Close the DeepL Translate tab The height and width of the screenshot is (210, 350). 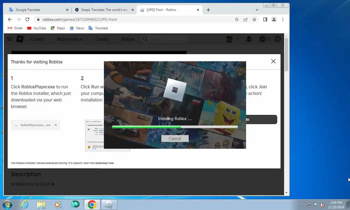click(x=133, y=10)
